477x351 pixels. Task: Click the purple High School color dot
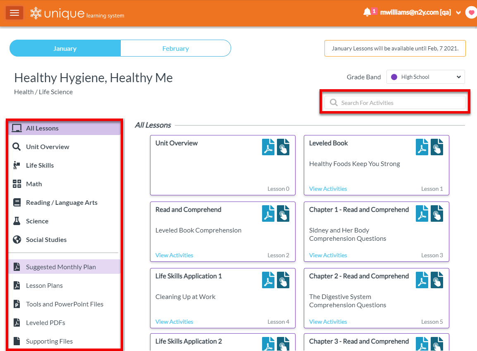[394, 77]
